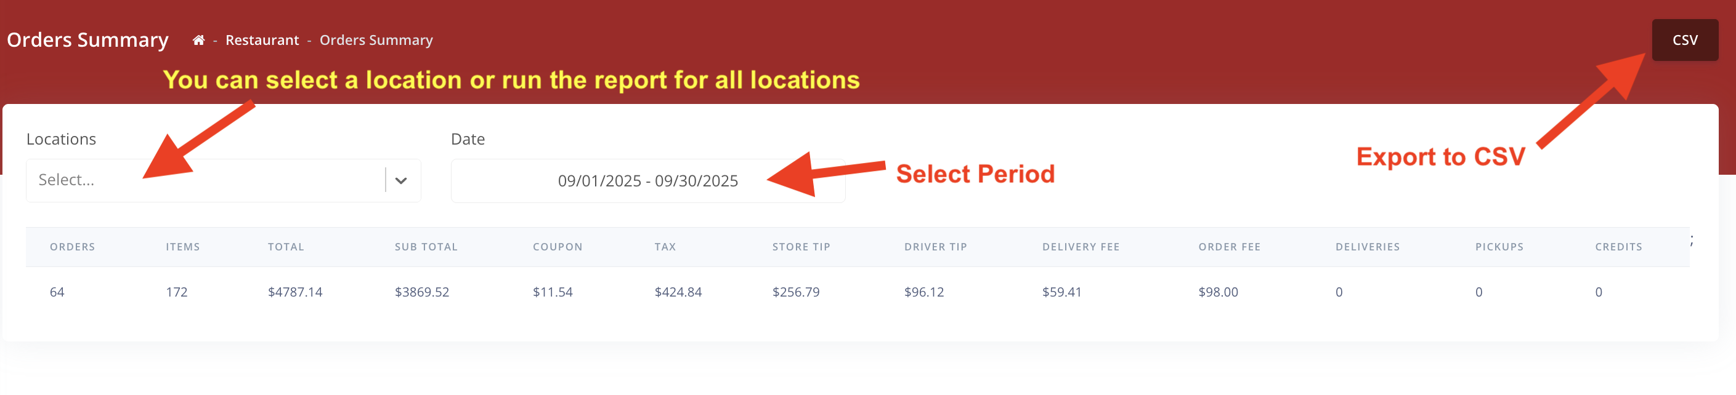Expand the Locations dropdown chevron
This screenshot has width=1736, height=395.
pyautogui.click(x=401, y=180)
